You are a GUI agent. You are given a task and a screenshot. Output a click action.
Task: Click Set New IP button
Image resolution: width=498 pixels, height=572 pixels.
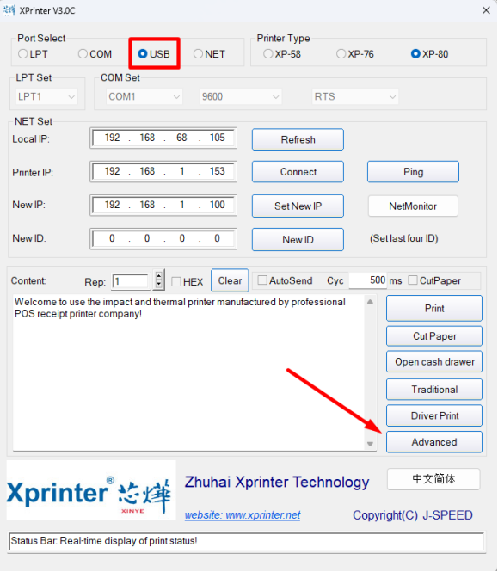click(298, 206)
